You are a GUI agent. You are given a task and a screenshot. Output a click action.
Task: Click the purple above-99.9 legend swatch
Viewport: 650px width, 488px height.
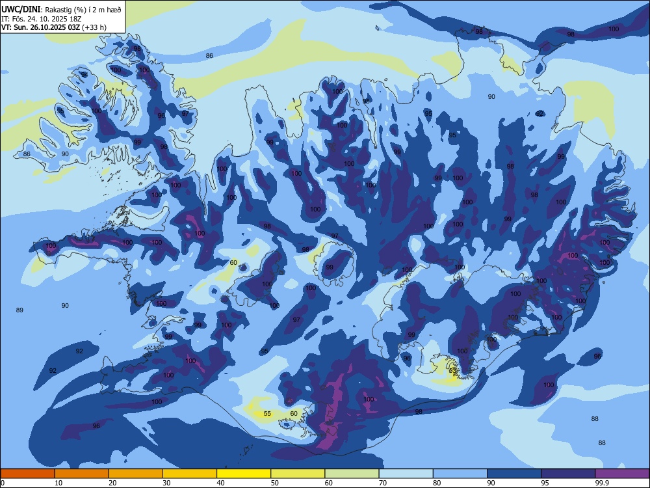(622, 474)
